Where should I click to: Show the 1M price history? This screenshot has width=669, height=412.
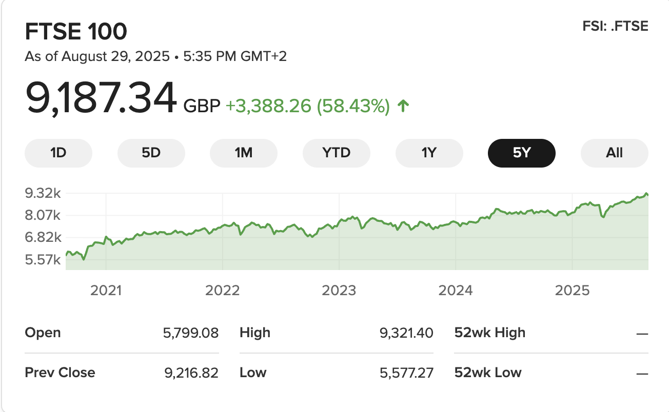[x=244, y=153]
